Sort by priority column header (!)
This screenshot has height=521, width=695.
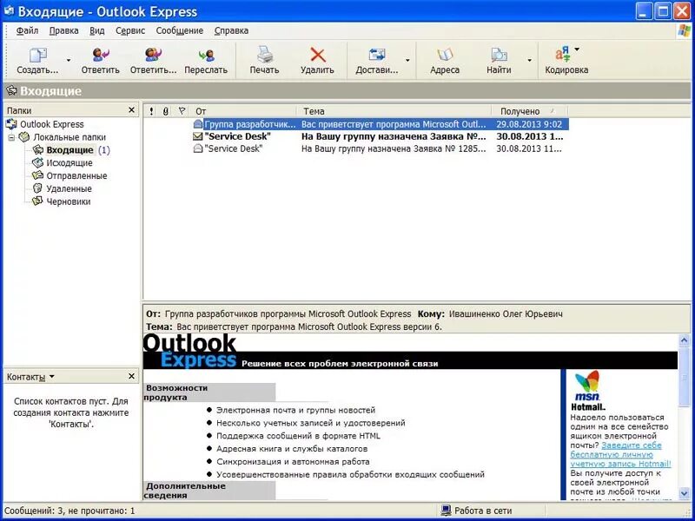point(151,111)
